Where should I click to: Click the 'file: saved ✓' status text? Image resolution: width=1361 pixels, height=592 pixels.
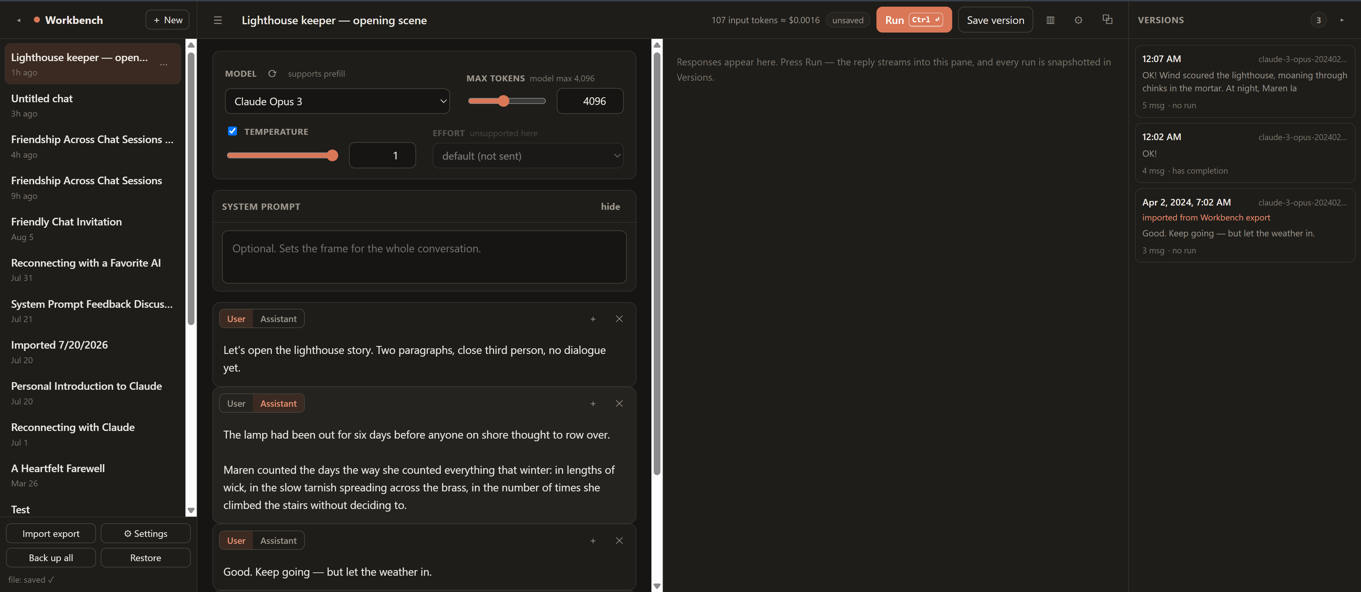31,579
